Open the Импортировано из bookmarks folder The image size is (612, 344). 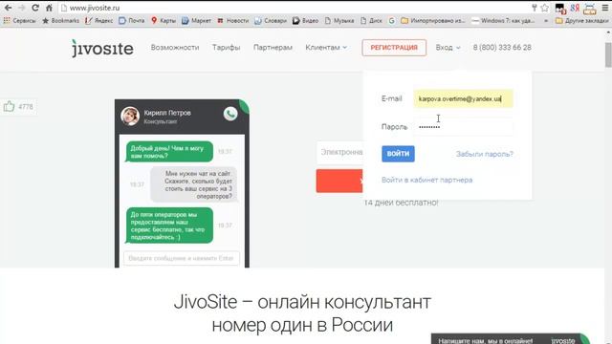pyautogui.click(x=433, y=20)
